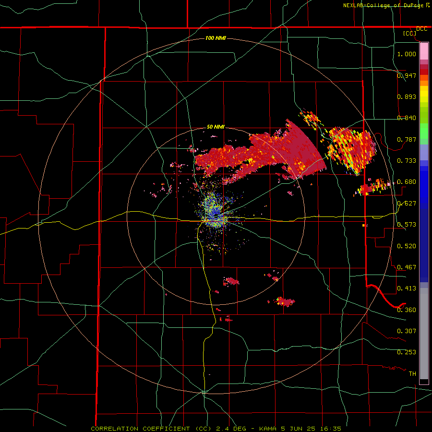The height and width of the screenshot is (432, 432).
Task: Select the 0.733 scale value
Action: tap(407, 160)
